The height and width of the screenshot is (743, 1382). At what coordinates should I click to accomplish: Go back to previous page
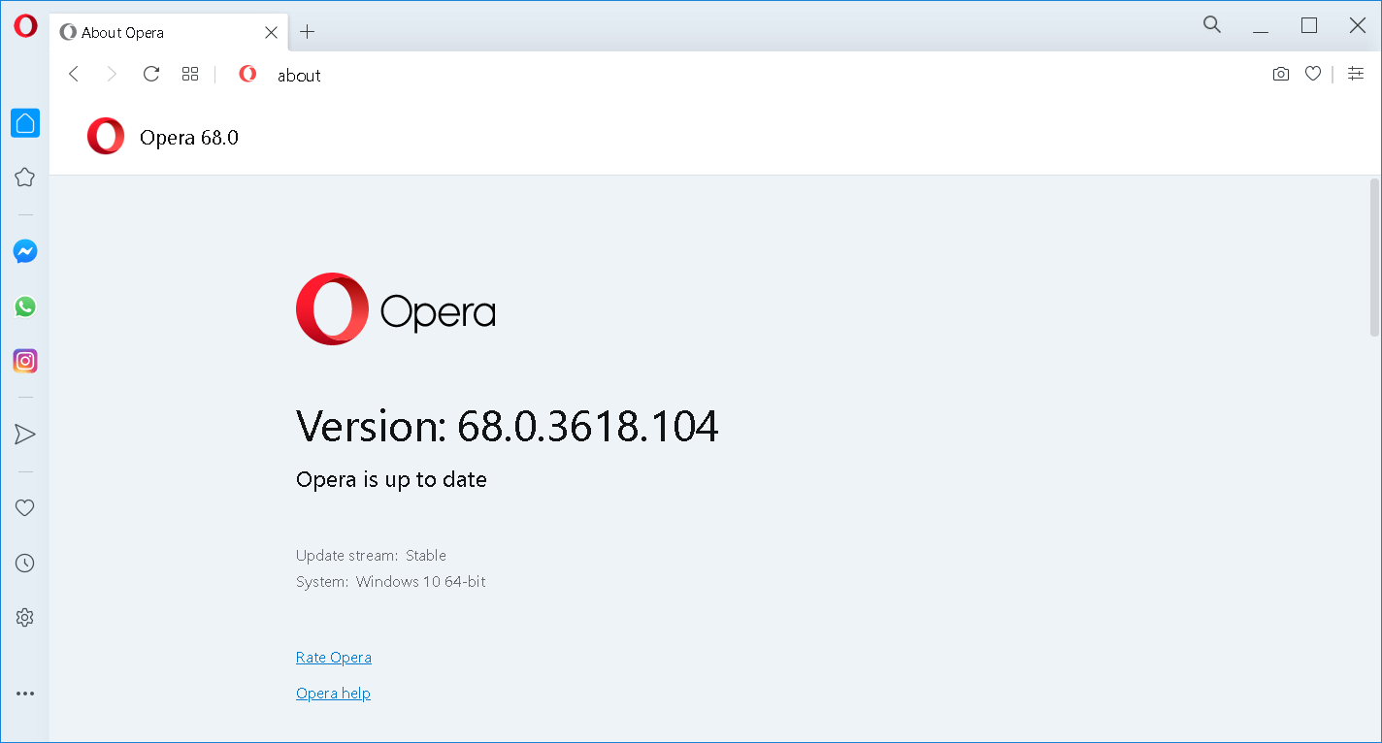pyautogui.click(x=74, y=74)
